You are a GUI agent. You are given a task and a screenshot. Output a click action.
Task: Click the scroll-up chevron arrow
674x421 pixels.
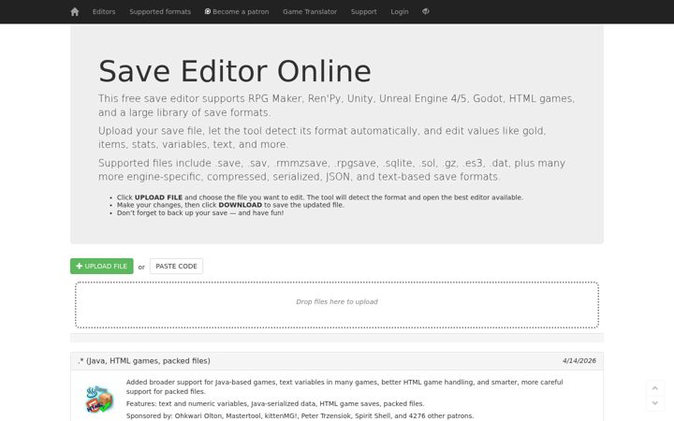coord(655,388)
